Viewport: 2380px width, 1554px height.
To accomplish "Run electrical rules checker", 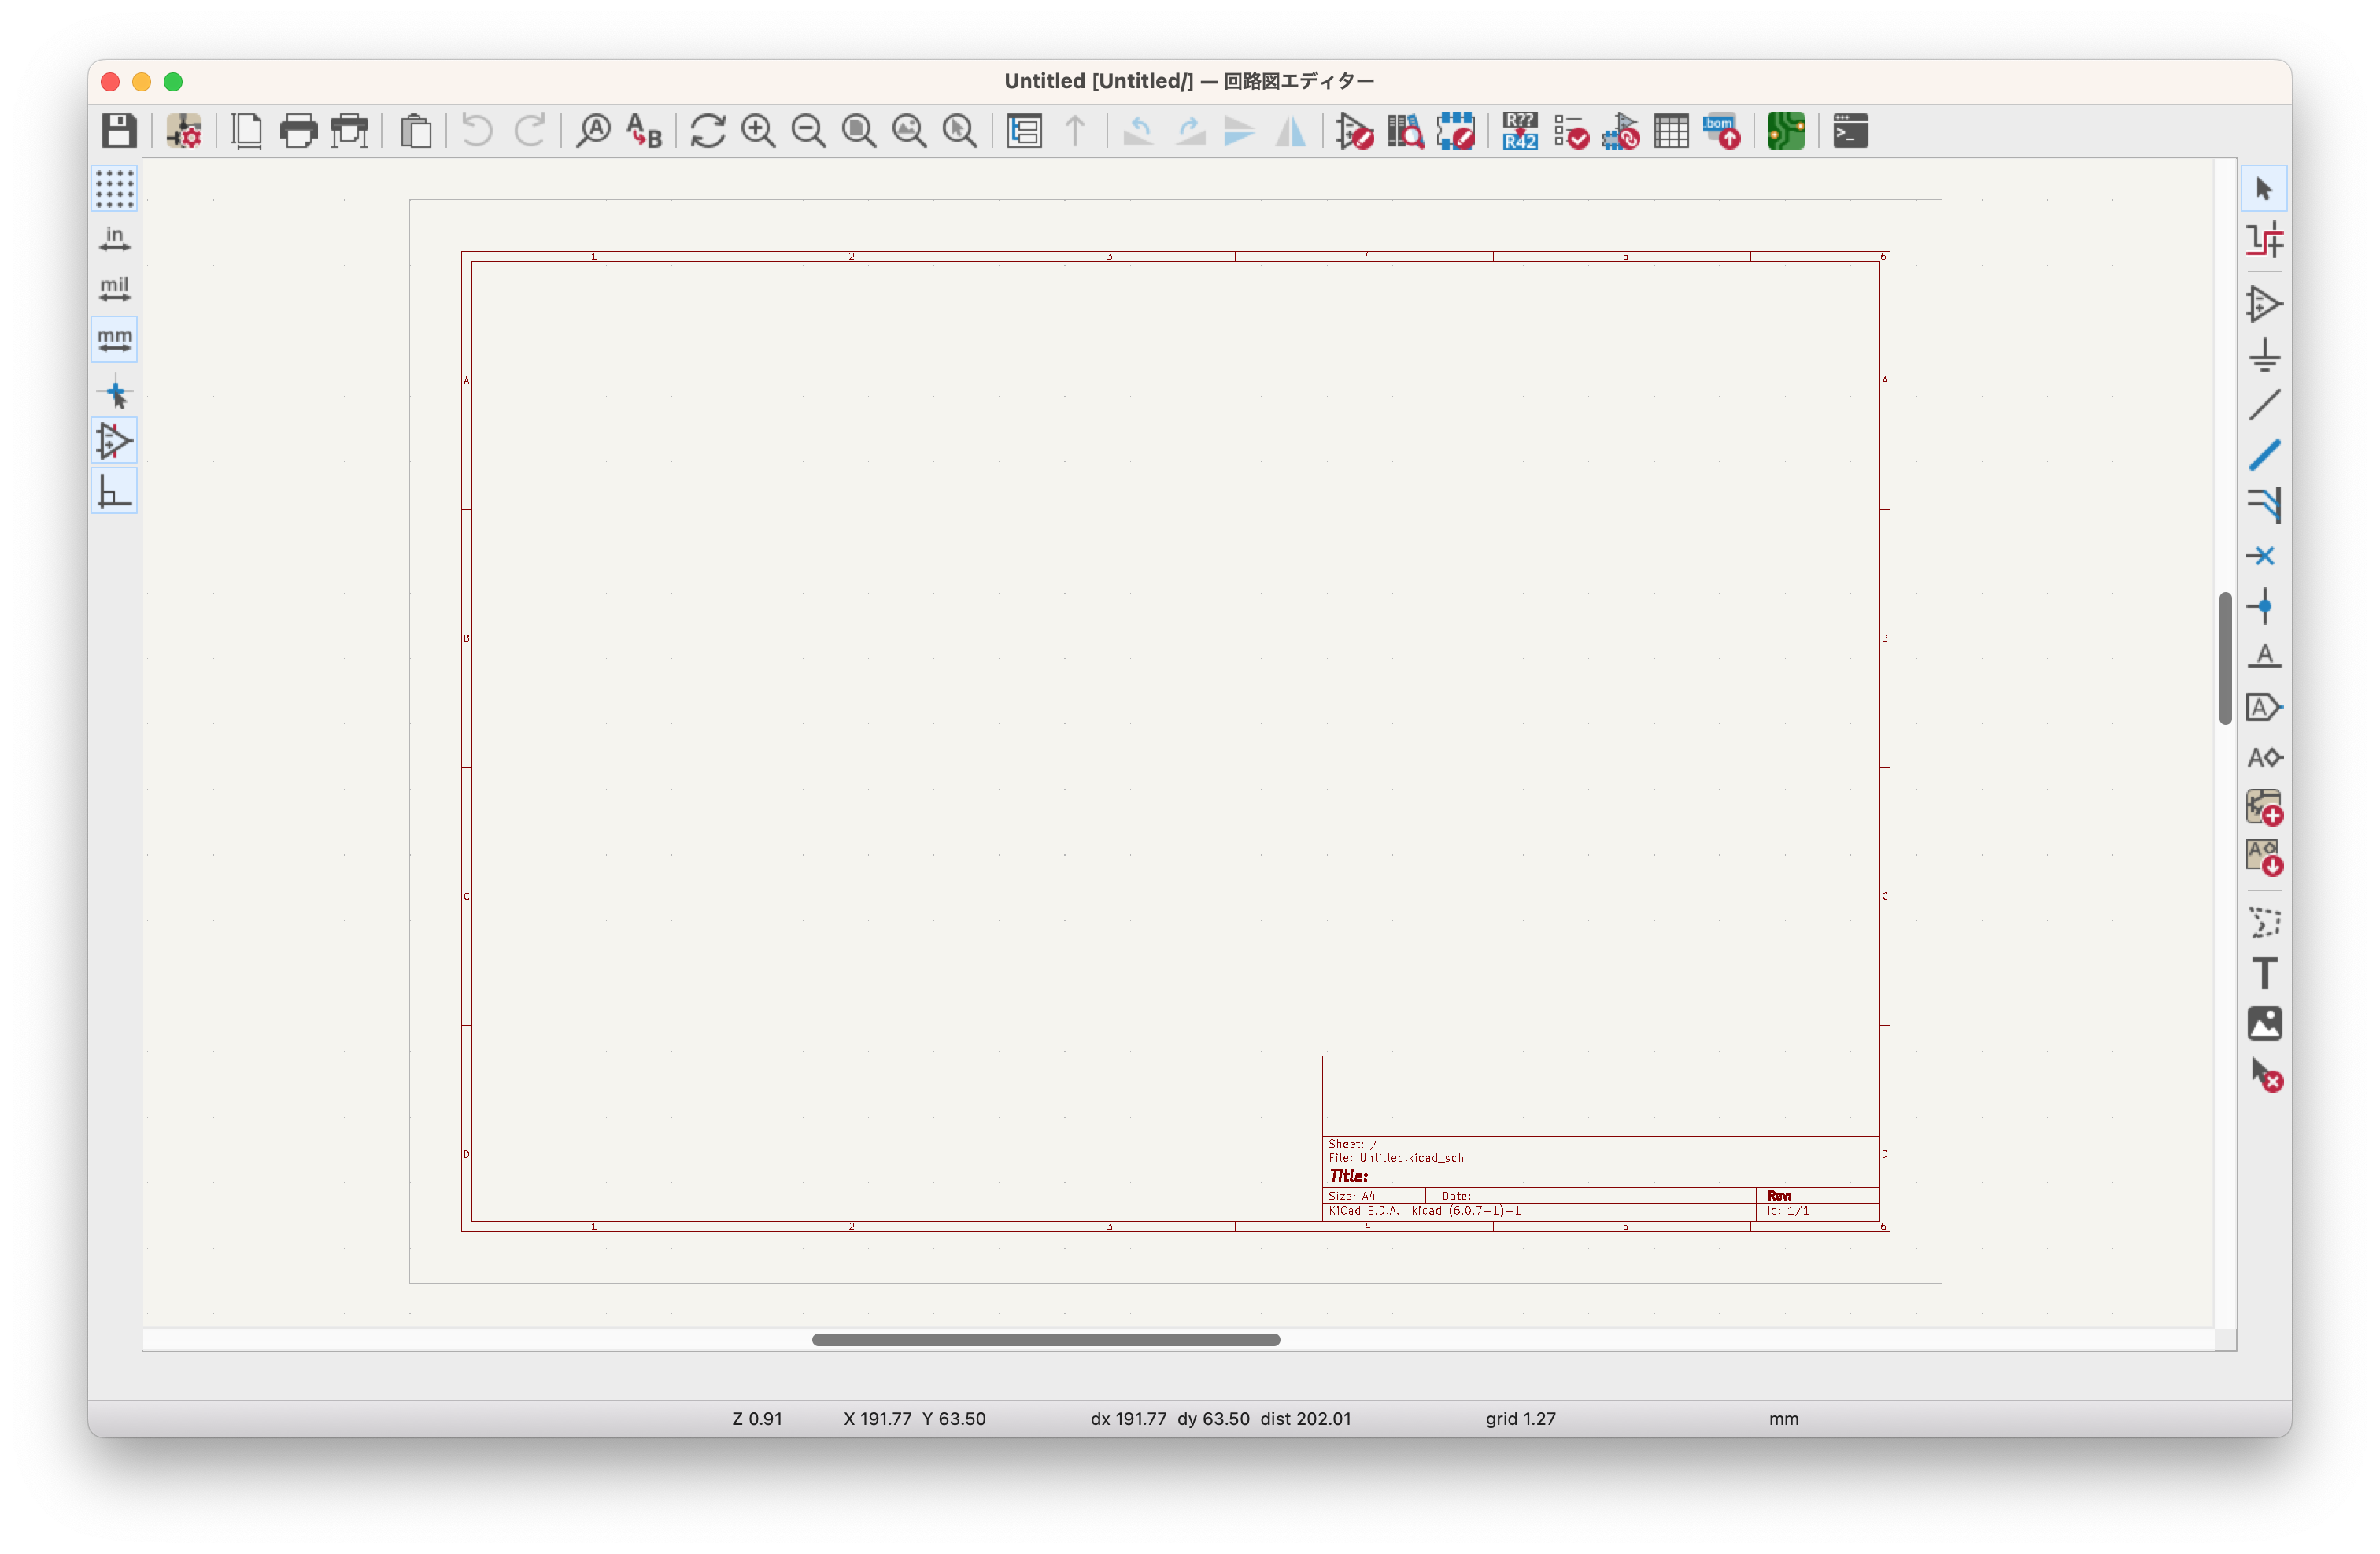I will tap(1571, 131).
